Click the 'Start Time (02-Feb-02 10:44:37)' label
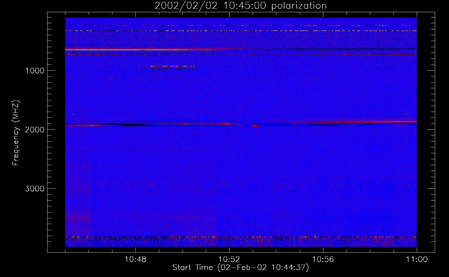The width and height of the screenshot is (449, 277). pos(241,268)
